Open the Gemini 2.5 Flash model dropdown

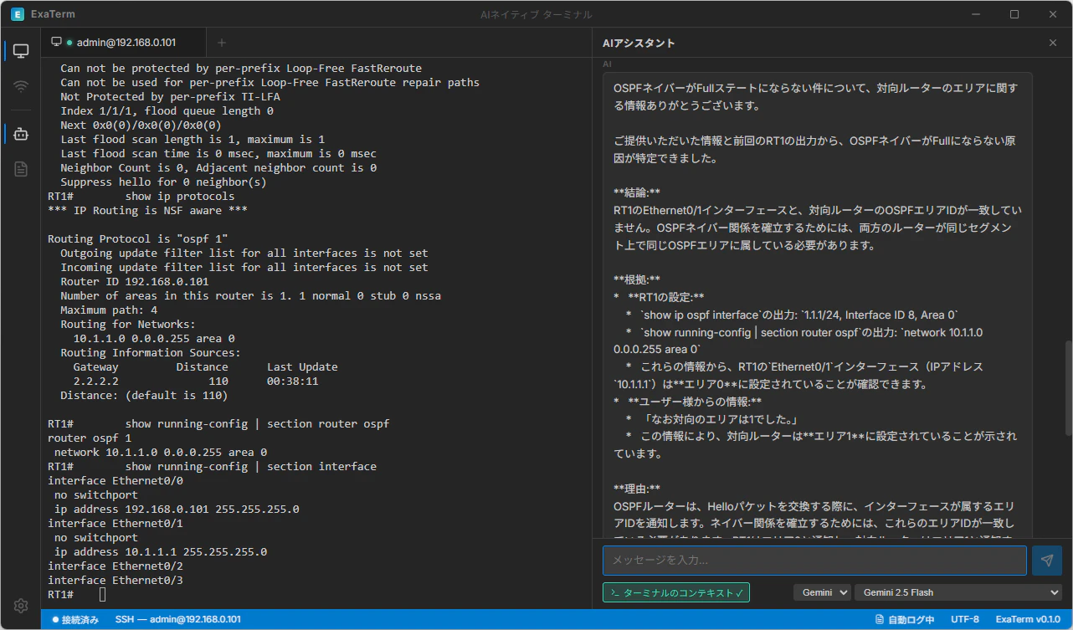pyautogui.click(x=957, y=592)
